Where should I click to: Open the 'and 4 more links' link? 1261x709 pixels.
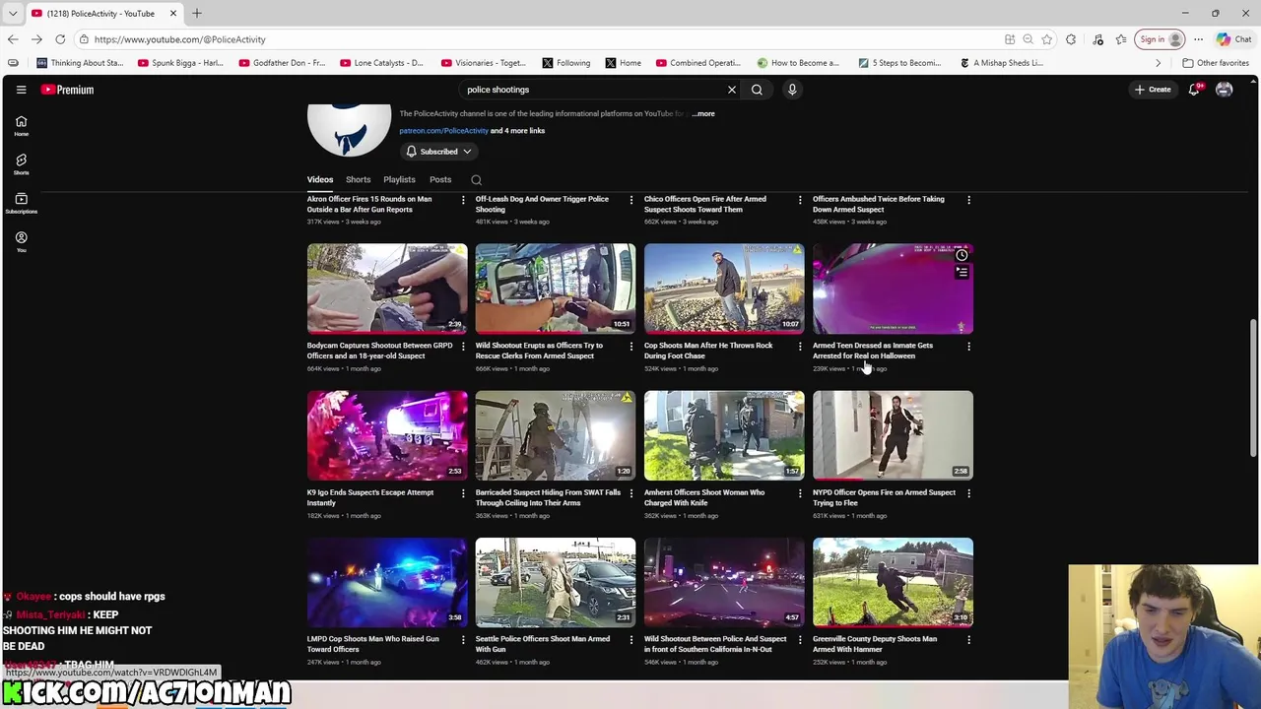517,131
